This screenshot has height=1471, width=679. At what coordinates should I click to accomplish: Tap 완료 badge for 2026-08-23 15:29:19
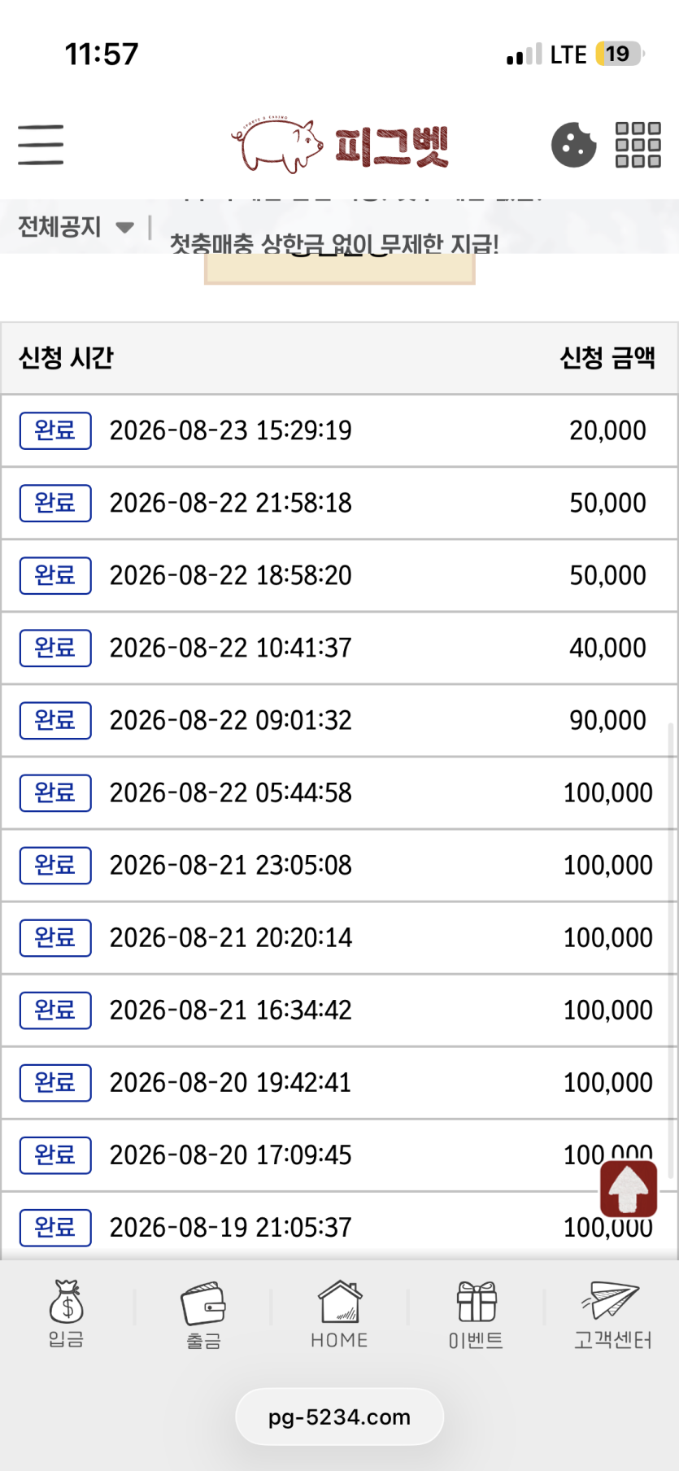pos(55,430)
